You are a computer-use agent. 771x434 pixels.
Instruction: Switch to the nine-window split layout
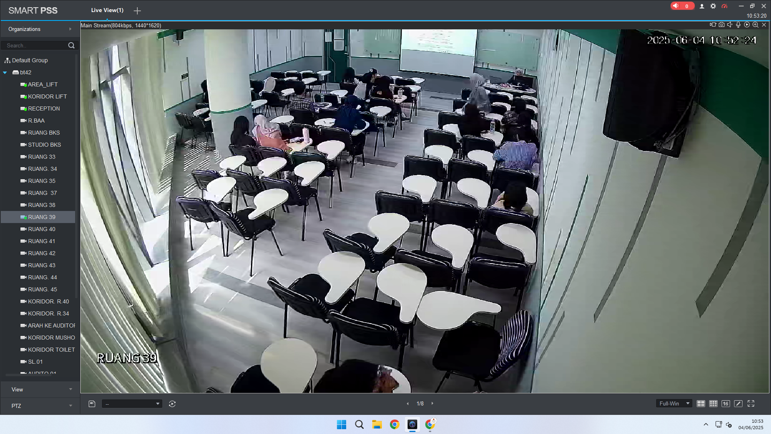(713, 403)
